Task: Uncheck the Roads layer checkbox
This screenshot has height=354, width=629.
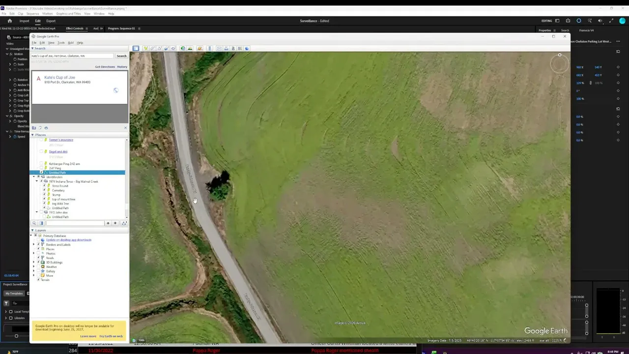Action: tap(39, 258)
